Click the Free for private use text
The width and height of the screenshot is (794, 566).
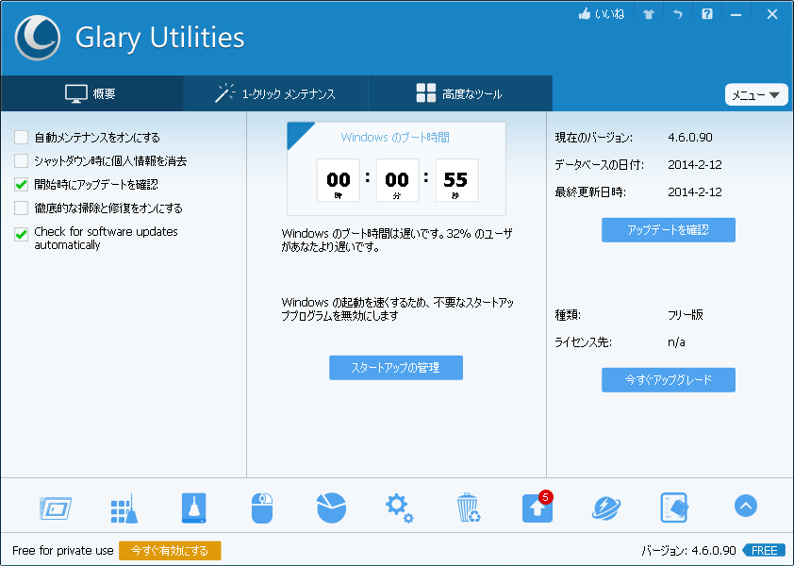coord(63,551)
